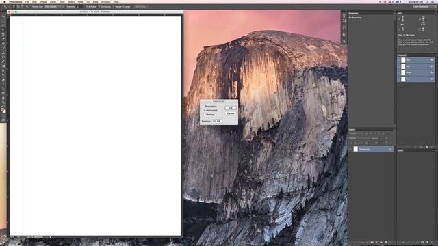The width and height of the screenshot is (438, 246).
Task: Toggle the Anti-alias checkbox
Action: [x=87, y=6]
